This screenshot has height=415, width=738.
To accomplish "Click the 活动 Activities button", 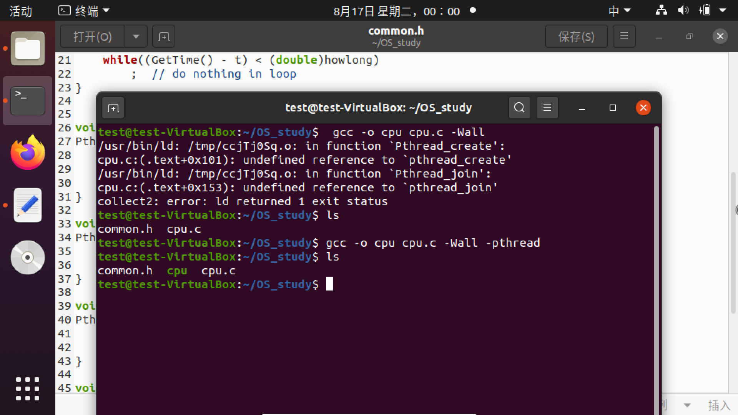I will point(21,11).
